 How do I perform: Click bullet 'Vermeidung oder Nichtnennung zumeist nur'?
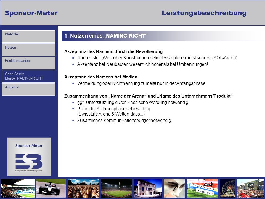(141, 83)
